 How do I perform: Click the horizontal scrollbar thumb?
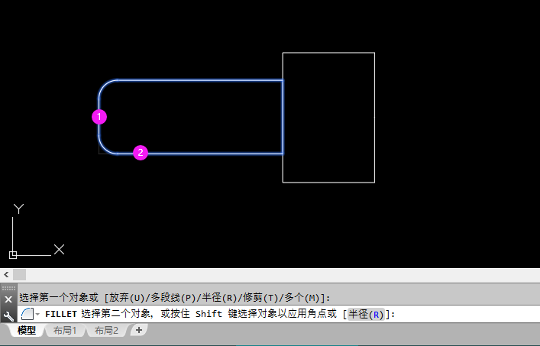point(19,274)
